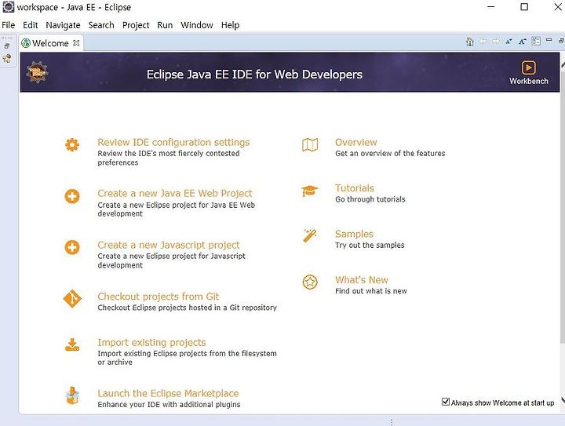Click 'Try out the samples' description text
Viewport: 565px width, 426px height.
tap(370, 246)
